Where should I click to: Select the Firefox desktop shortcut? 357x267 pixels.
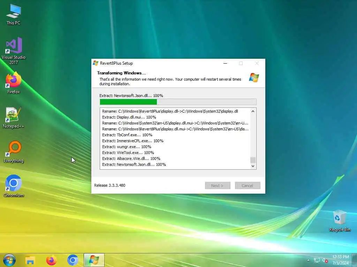[14, 83]
